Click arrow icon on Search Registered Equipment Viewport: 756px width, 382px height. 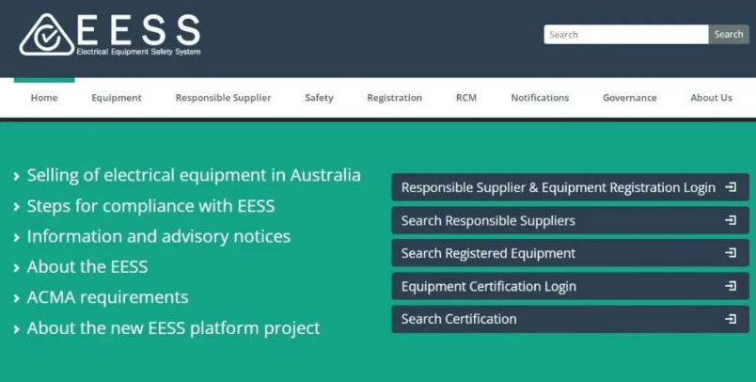731,253
